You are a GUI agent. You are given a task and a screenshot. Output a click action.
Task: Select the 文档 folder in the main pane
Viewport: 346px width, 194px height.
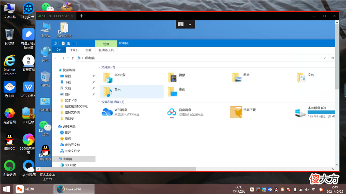coord(306,78)
